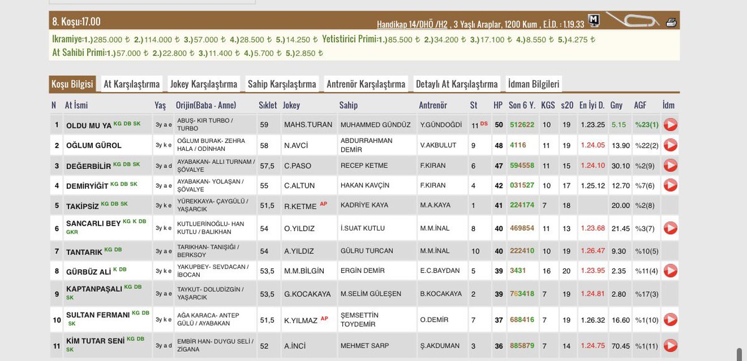View DEĞERBİLİR horse profile

click(x=88, y=166)
